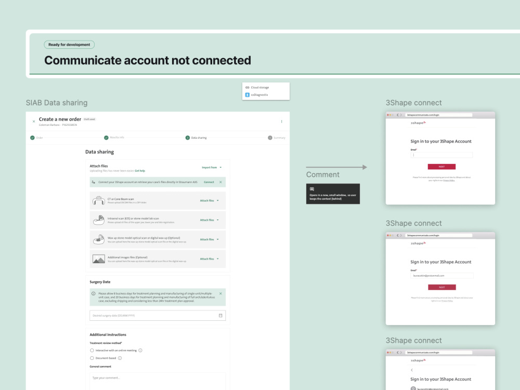Click the 'Communicate account not connected' heading
The width and height of the screenshot is (520, 390).
pos(148,60)
